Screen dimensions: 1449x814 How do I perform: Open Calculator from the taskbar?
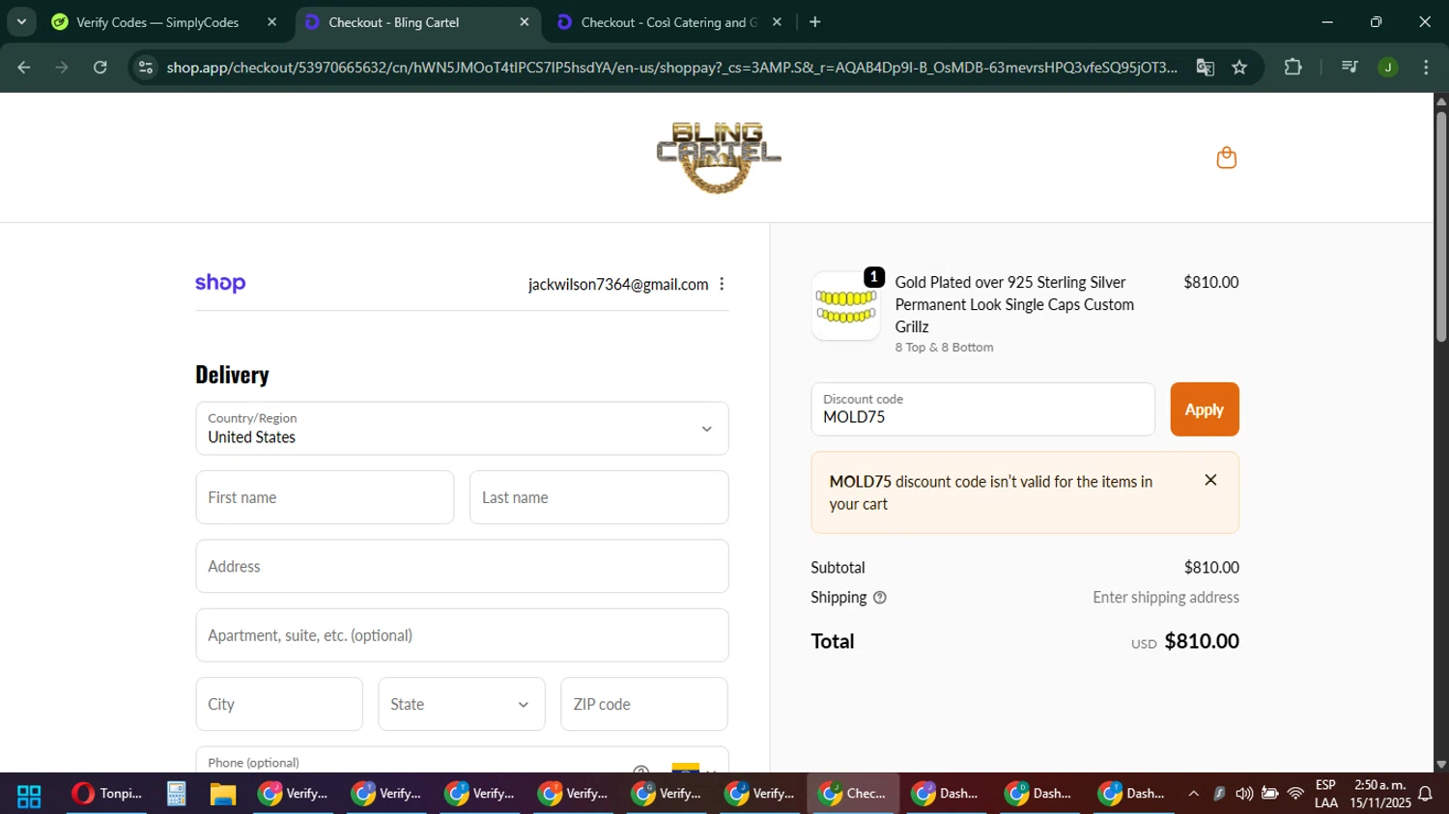point(176,794)
